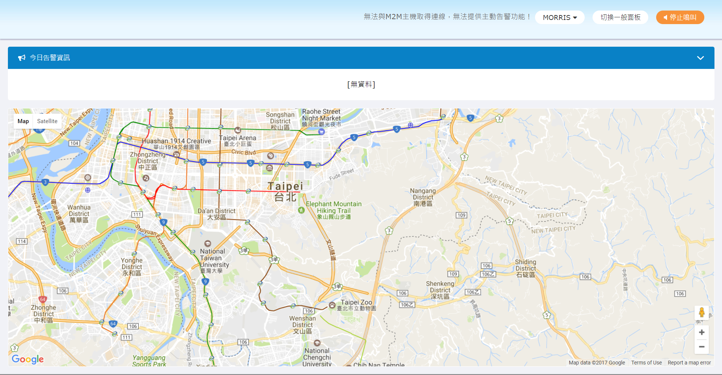
Task: Click the Taipei 台北 city label
Action: [x=285, y=191]
